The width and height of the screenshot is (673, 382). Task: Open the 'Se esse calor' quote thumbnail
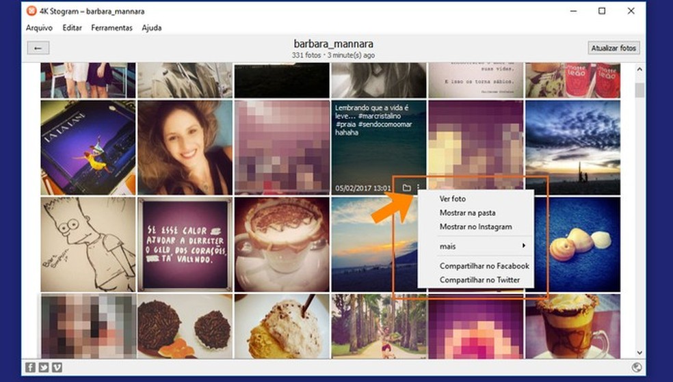[x=185, y=245]
